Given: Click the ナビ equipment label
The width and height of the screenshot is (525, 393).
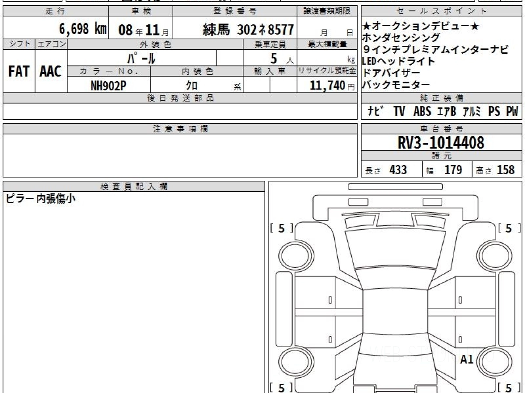Looking at the screenshot, I should click(375, 112).
